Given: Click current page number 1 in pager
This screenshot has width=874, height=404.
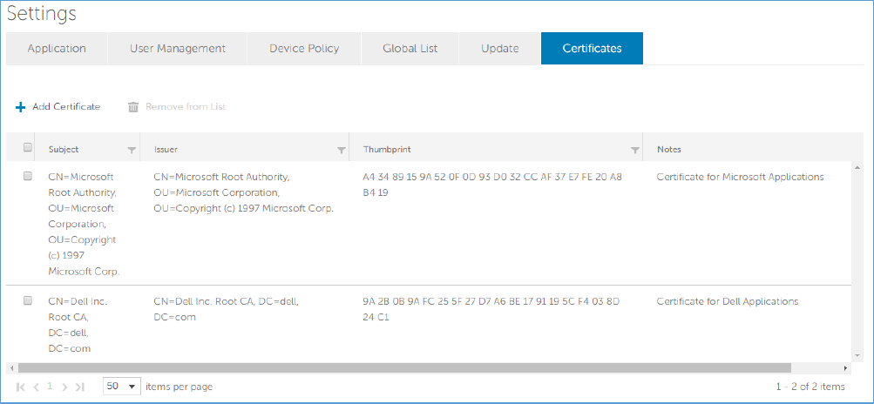Looking at the screenshot, I should [50, 386].
